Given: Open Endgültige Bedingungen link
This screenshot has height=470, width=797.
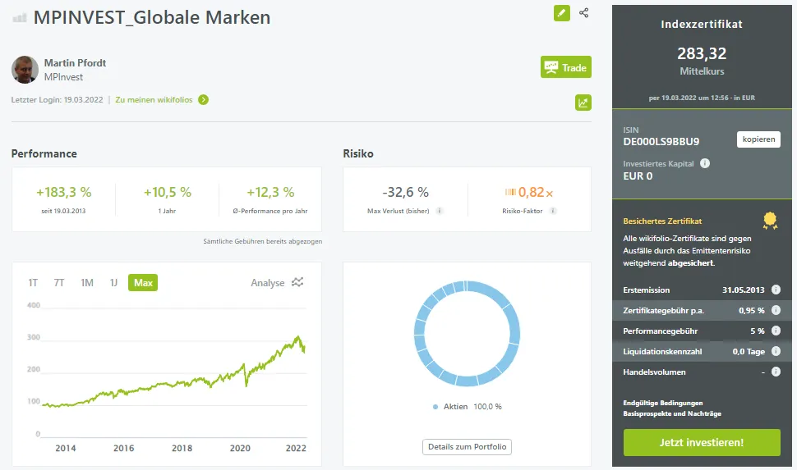Looking at the screenshot, I should (x=663, y=403).
